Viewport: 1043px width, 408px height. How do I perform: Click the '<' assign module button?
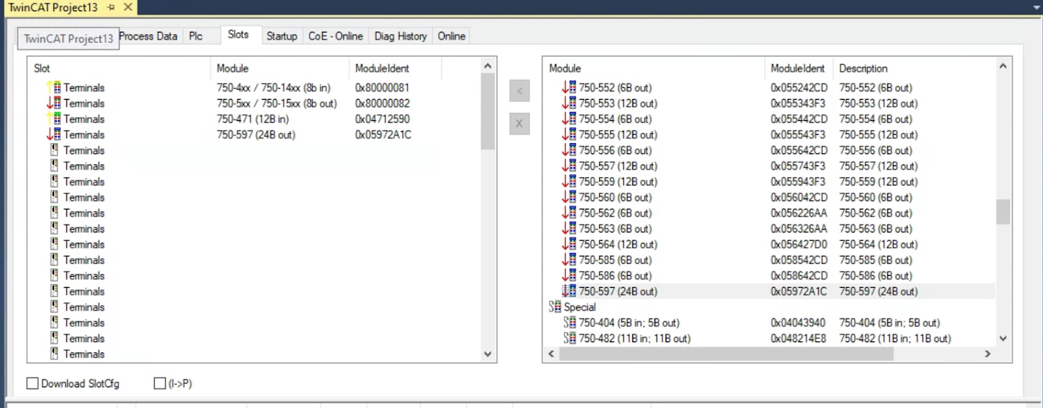click(520, 90)
